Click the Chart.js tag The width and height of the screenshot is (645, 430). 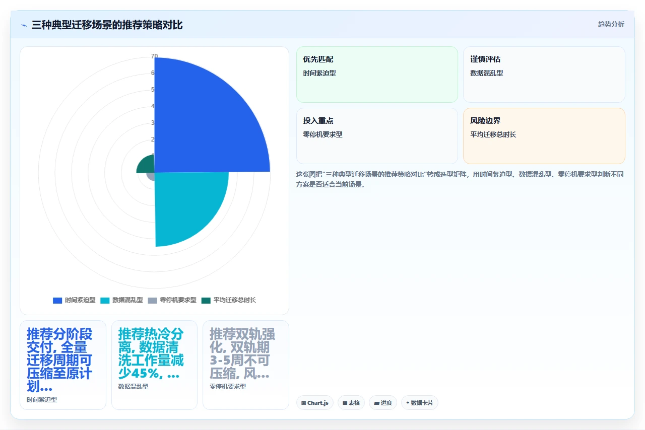tap(315, 403)
